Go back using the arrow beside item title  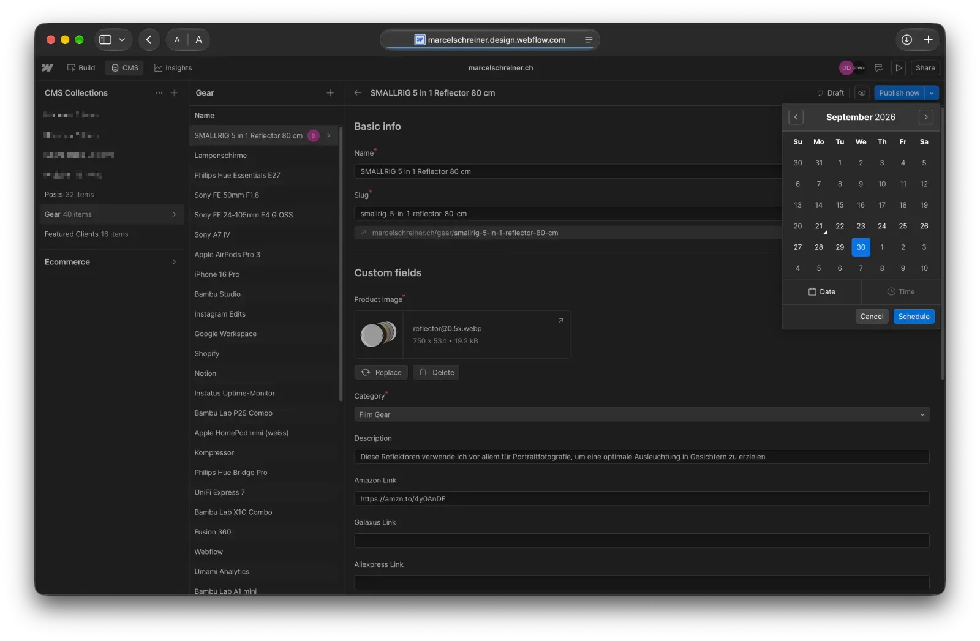(x=358, y=93)
